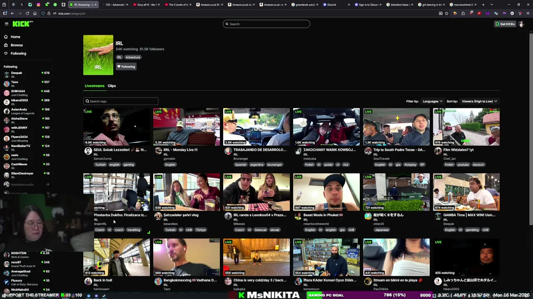
Task: Go to Home in sidebar
Action: (15, 37)
